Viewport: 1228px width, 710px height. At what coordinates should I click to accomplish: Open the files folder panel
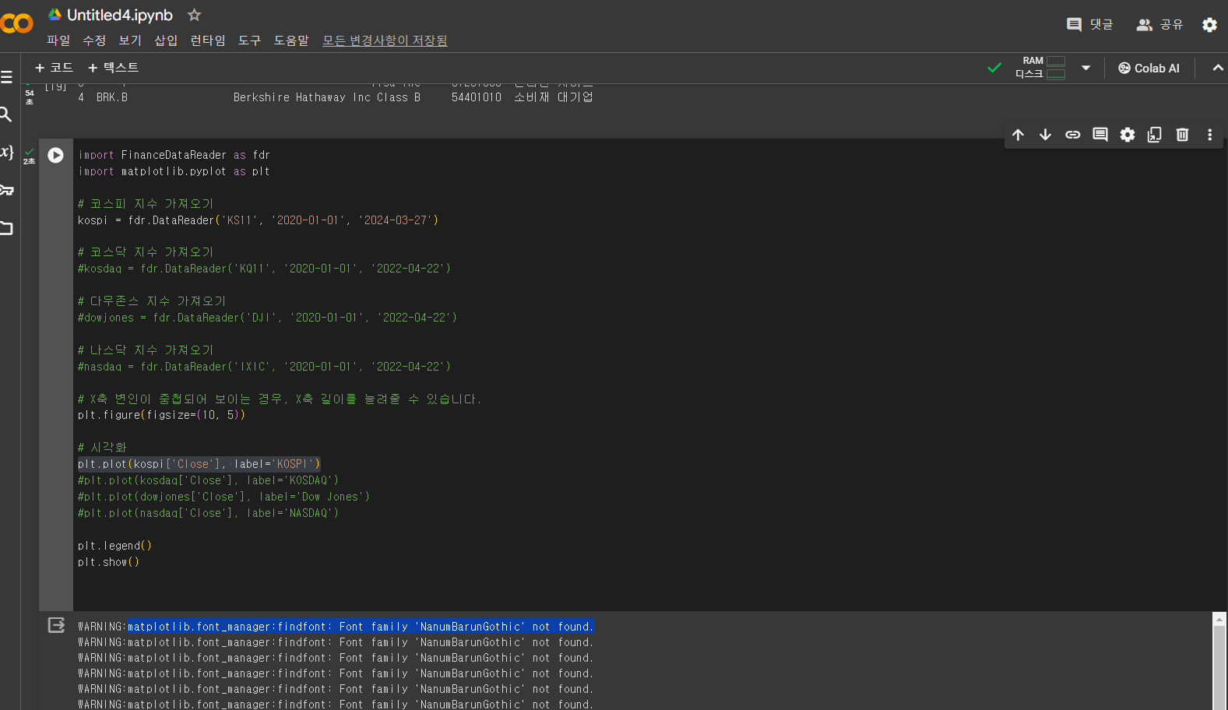click(6, 228)
